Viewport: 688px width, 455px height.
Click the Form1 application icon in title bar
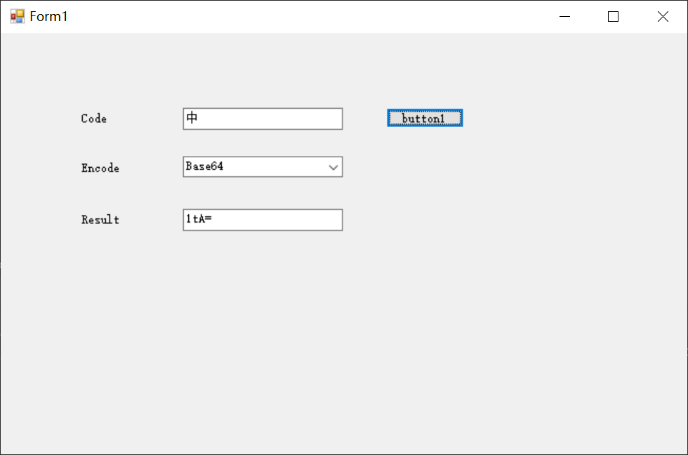[18, 17]
